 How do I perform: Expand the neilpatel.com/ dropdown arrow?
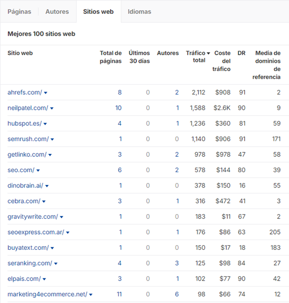pyautogui.click(x=51, y=108)
